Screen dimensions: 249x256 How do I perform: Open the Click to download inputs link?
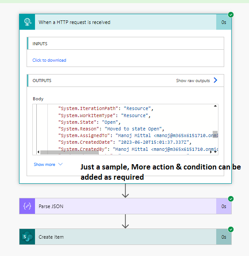point(49,60)
